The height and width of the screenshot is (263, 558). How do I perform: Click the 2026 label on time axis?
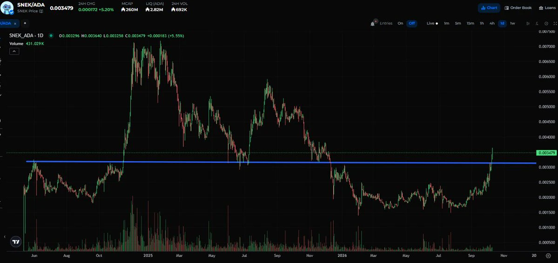[x=342, y=256]
